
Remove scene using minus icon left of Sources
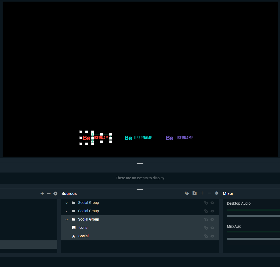point(49,193)
